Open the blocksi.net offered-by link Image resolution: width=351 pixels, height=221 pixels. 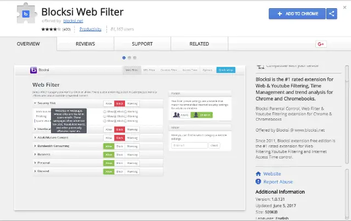coord(73,21)
